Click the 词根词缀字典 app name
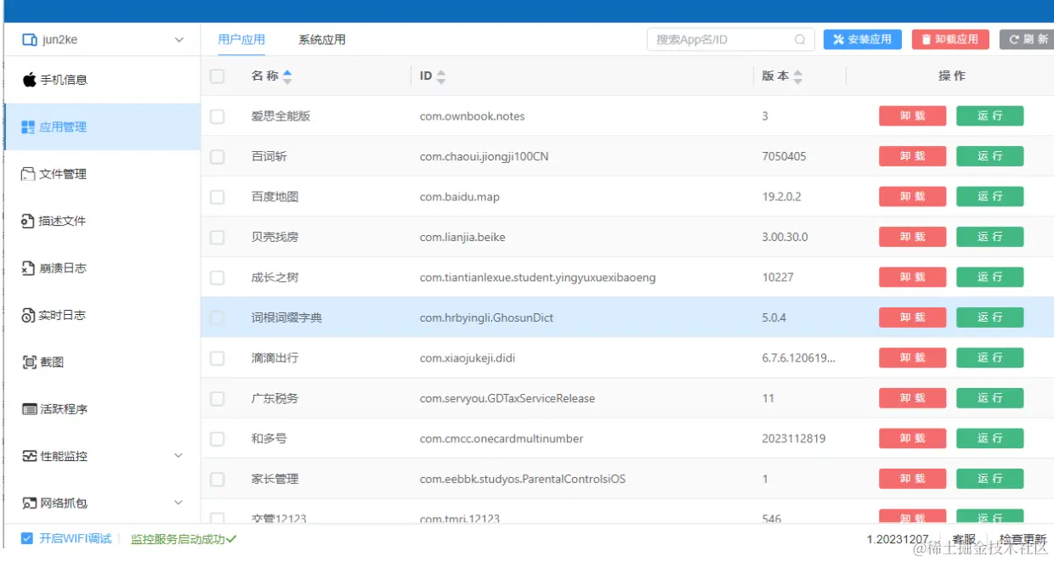Image resolution: width=1054 pixels, height=562 pixels. point(286,318)
